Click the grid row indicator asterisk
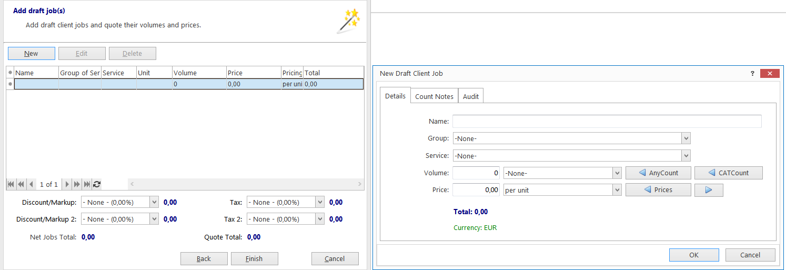The width and height of the screenshot is (786, 270). [x=10, y=84]
